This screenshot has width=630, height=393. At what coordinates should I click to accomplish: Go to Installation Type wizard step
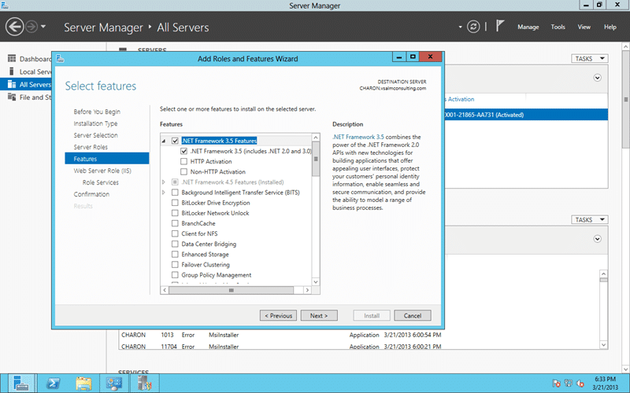tap(95, 123)
